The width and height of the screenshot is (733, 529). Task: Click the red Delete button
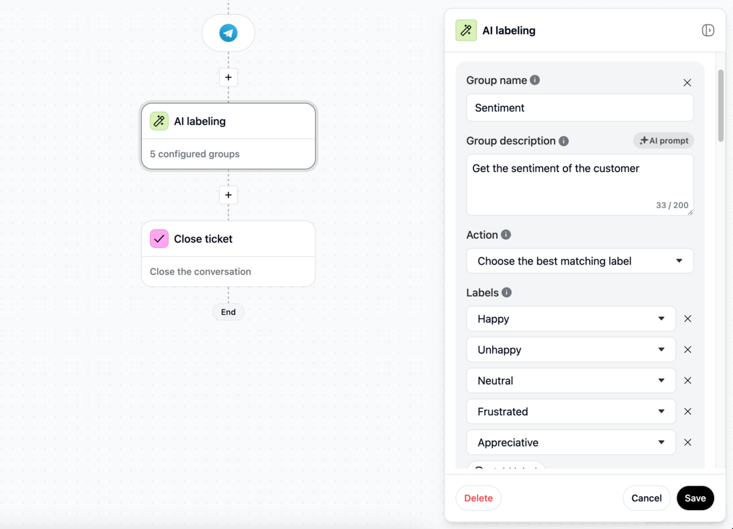tap(478, 498)
